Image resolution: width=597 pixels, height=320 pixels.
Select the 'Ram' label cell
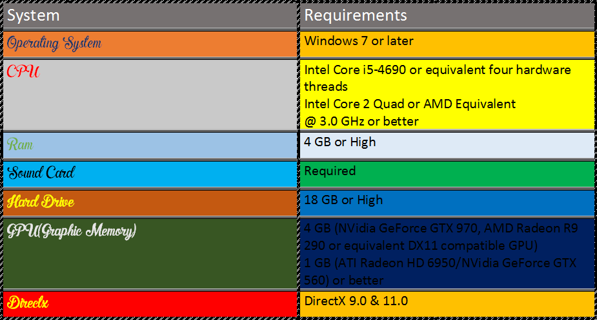(x=150, y=145)
